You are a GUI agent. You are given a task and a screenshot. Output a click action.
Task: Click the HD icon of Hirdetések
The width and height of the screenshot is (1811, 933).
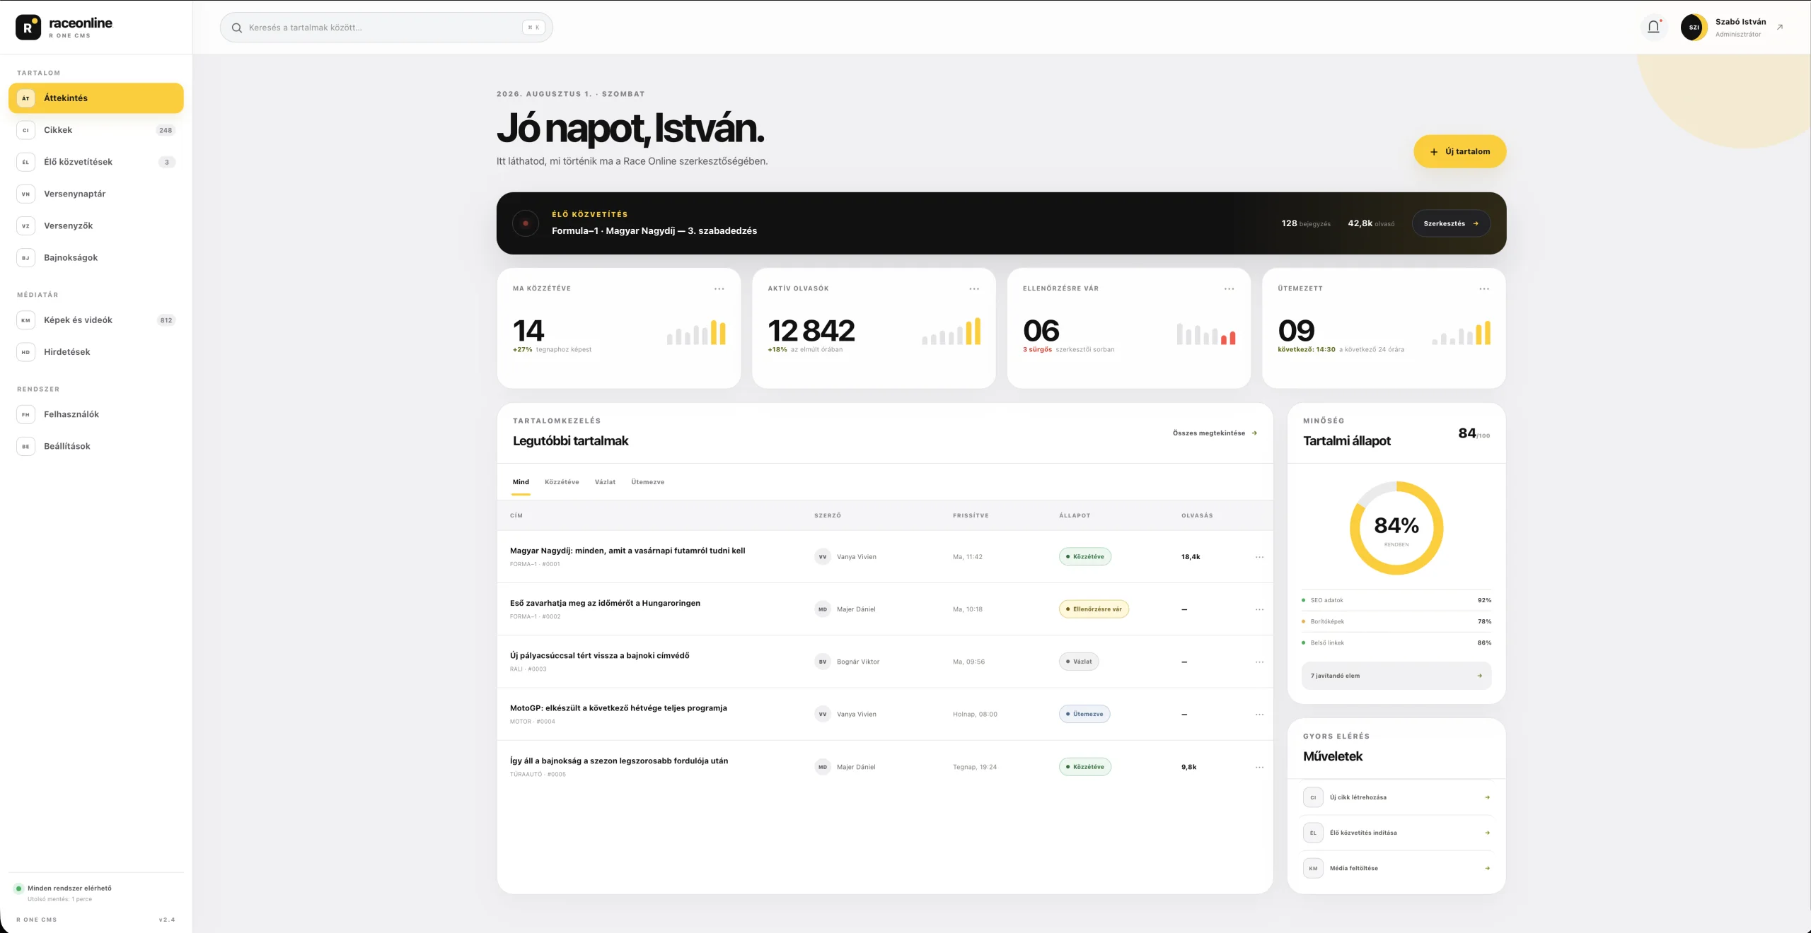coord(25,352)
